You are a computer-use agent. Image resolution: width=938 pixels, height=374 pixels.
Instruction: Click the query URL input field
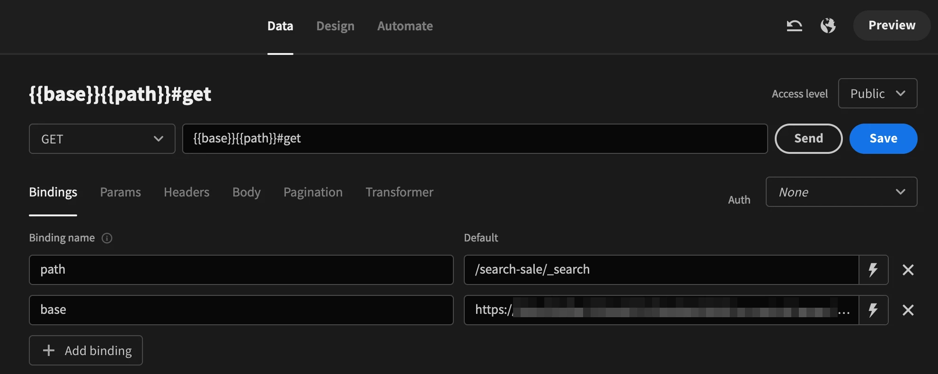point(475,139)
